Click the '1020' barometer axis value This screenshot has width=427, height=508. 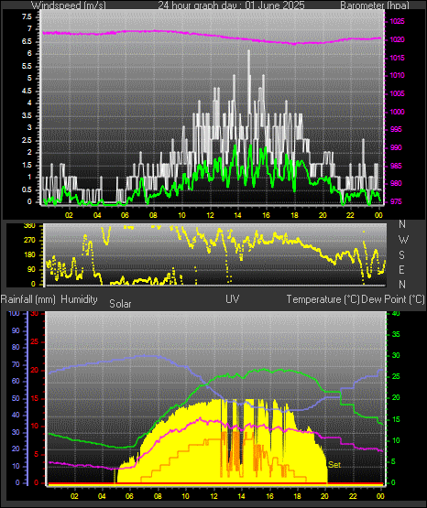(397, 39)
